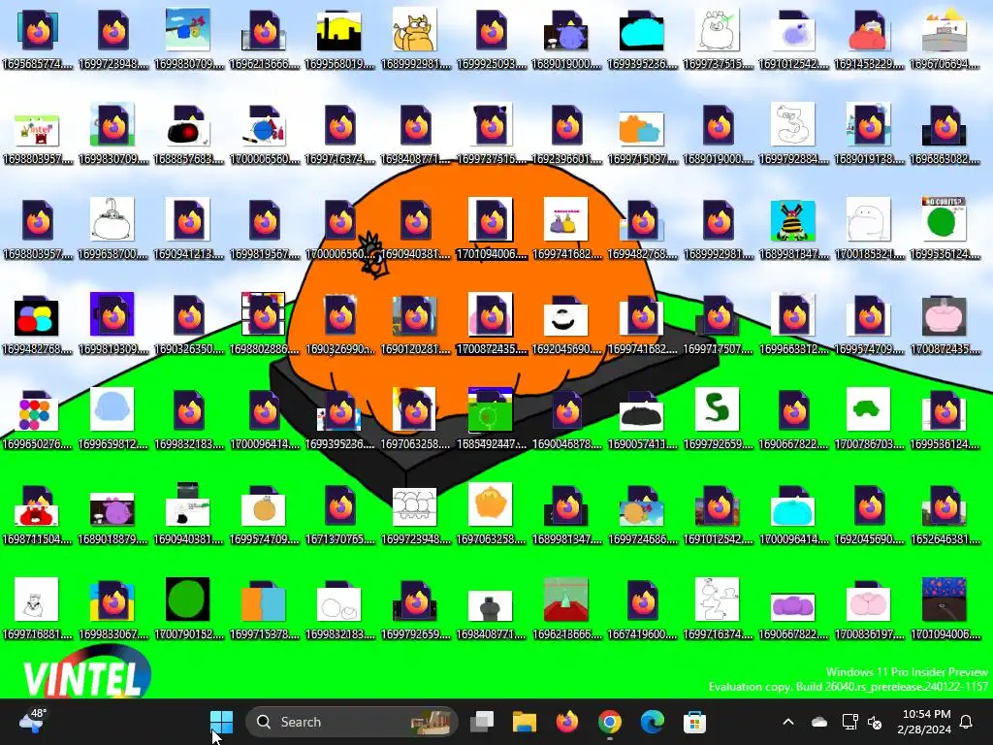Screen dimensions: 993x745
Task: Click the Firefox file 1699819567
Action: 265,229
